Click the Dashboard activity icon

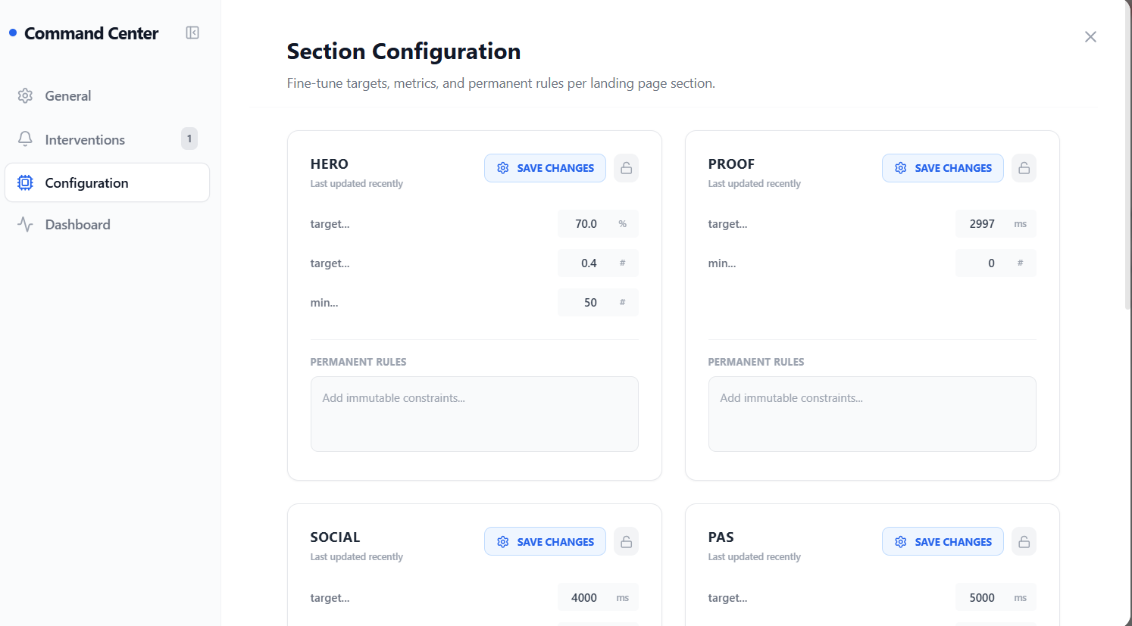pyautogui.click(x=26, y=225)
